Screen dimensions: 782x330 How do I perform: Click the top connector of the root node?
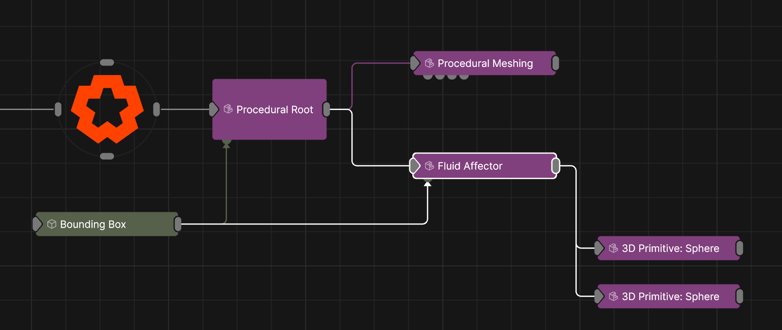tap(107, 62)
